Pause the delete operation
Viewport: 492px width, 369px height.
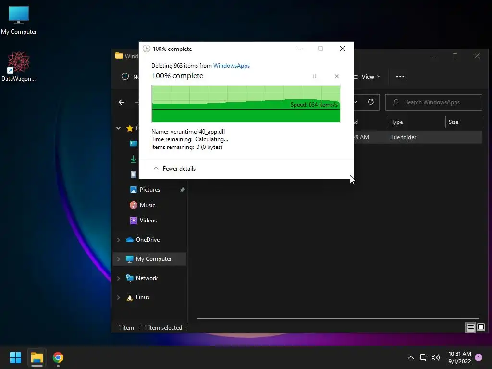(x=314, y=76)
